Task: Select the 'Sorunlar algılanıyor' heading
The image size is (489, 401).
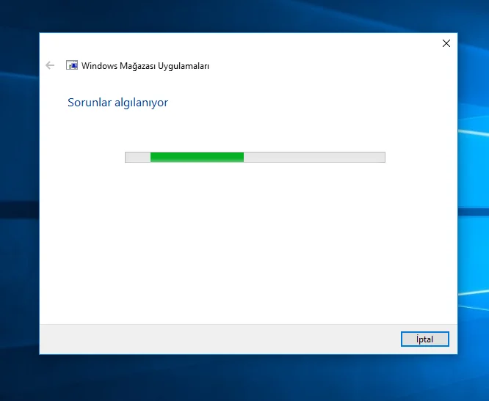Action: (x=118, y=103)
